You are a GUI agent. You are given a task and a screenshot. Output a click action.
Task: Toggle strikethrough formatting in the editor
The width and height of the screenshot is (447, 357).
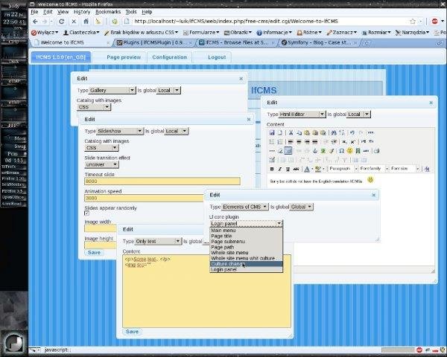(x=296, y=169)
